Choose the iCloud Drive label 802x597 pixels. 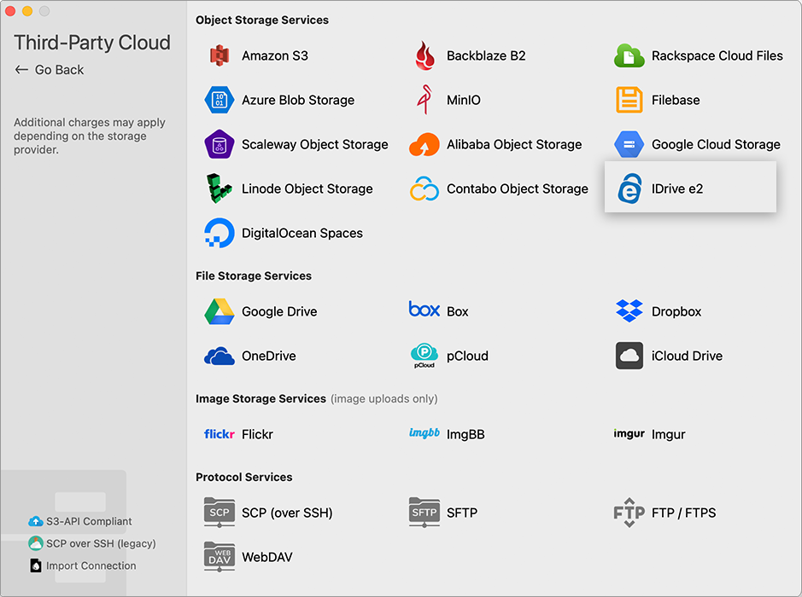click(x=687, y=356)
